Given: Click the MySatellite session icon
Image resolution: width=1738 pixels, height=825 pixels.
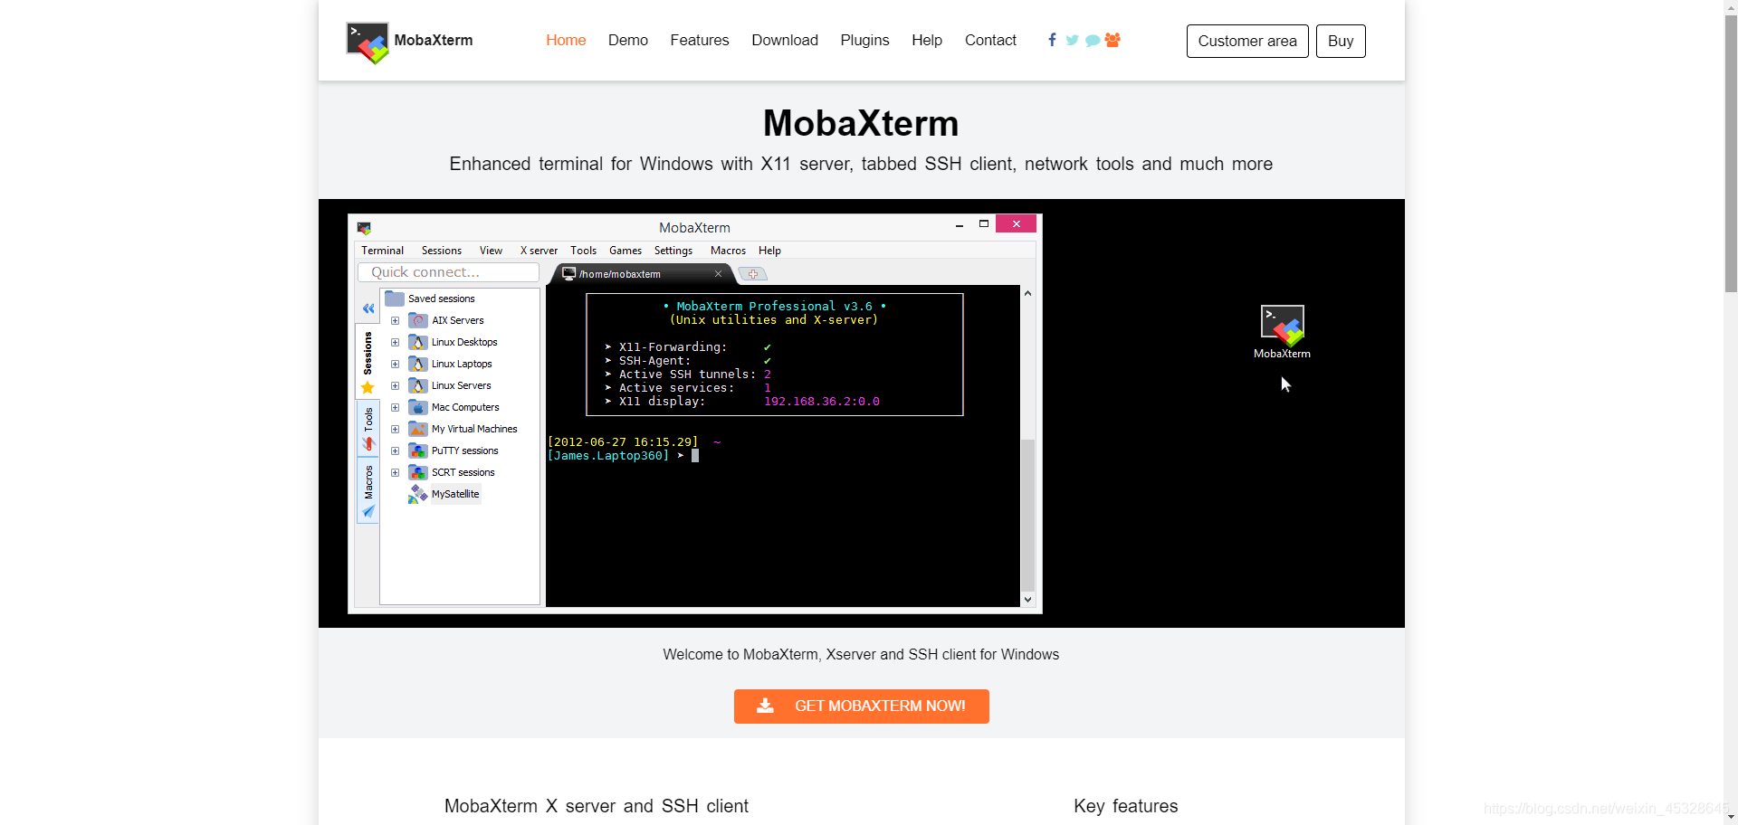Looking at the screenshot, I should [x=418, y=494].
